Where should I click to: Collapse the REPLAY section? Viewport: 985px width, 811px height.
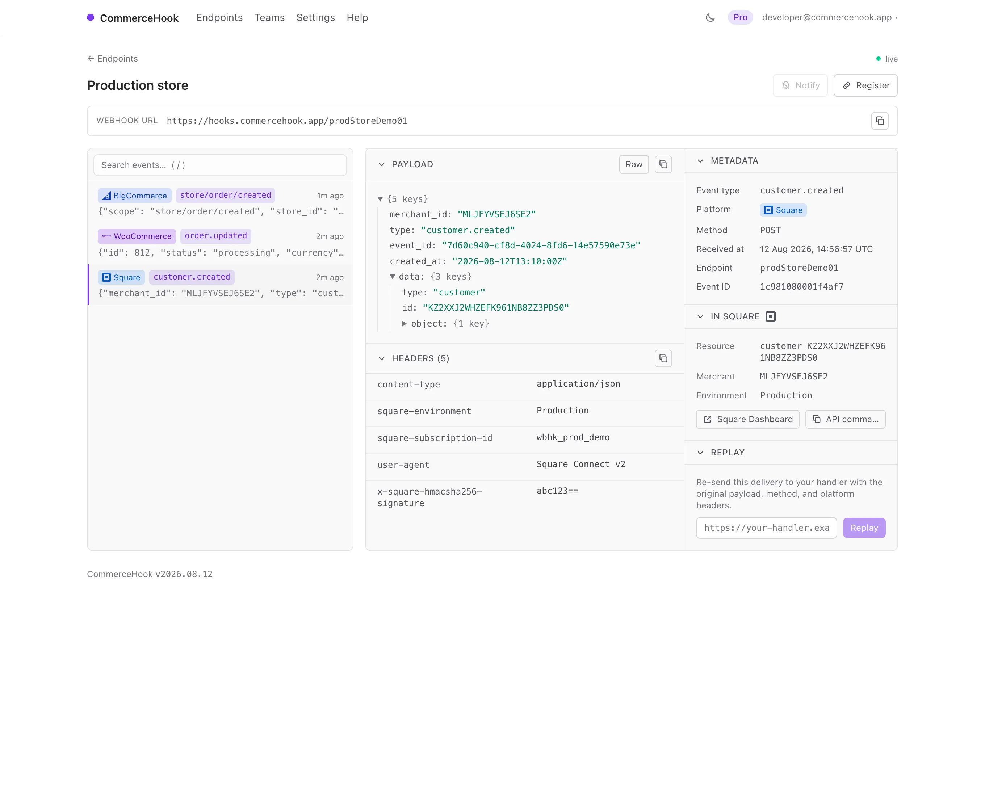(x=700, y=452)
